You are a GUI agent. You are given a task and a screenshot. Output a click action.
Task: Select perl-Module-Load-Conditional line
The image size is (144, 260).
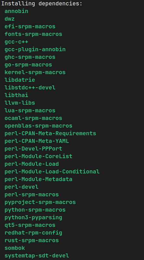click(52, 172)
